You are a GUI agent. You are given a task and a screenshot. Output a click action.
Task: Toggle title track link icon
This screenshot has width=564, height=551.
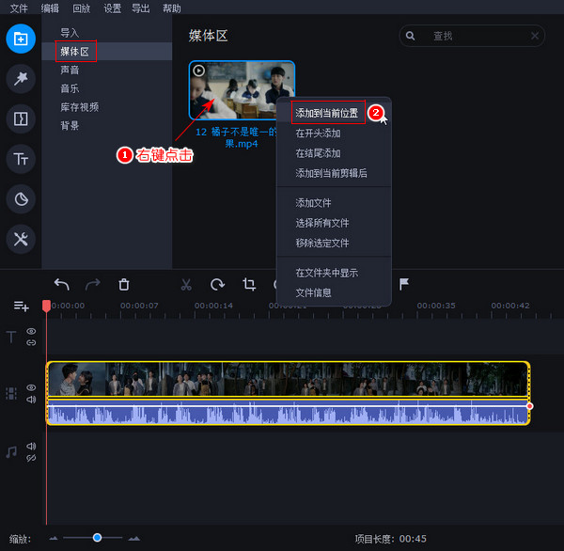(31, 342)
